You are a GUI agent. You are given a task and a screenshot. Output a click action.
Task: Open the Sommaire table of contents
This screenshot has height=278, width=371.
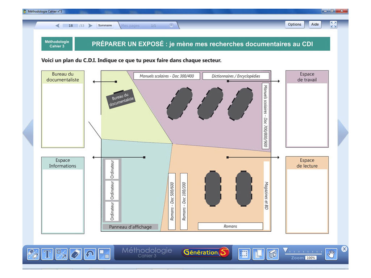(105, 26)
